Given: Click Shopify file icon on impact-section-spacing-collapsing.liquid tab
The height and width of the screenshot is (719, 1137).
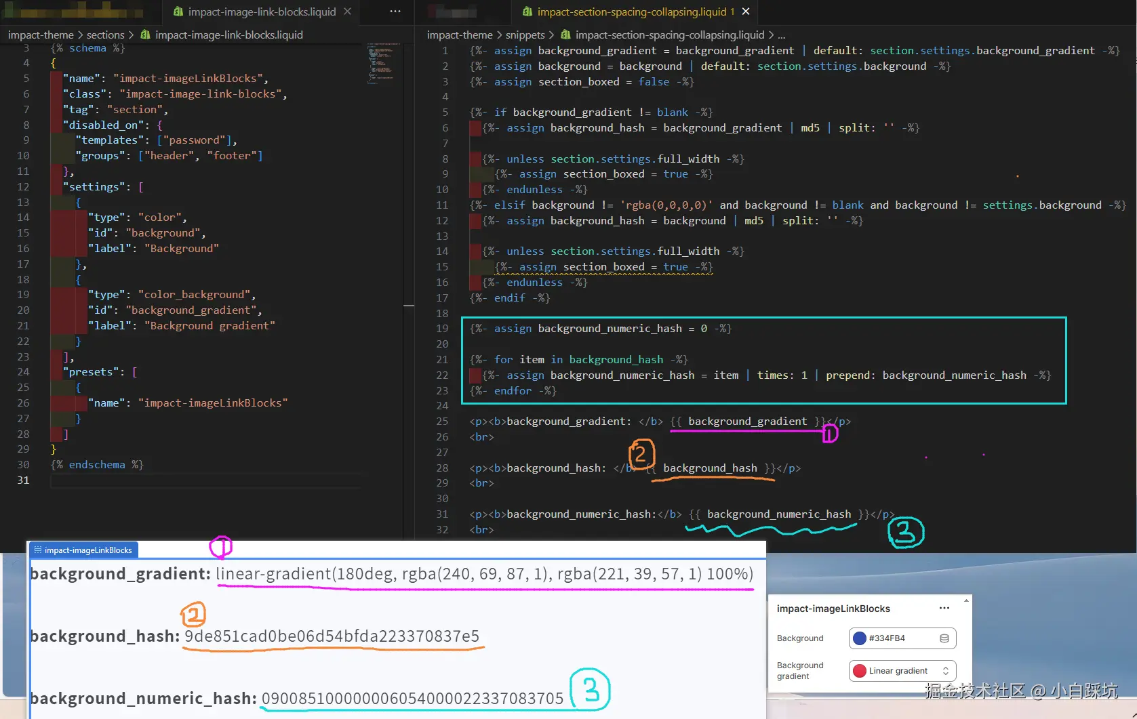Looking at the screenshot, I should click(527, 12).
